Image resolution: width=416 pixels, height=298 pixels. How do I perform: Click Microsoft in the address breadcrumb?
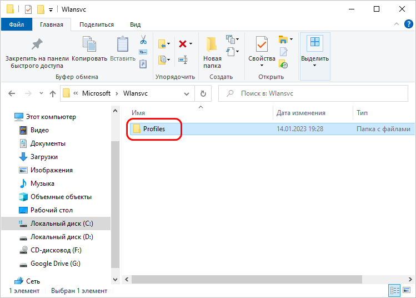[x=96, y=93]
